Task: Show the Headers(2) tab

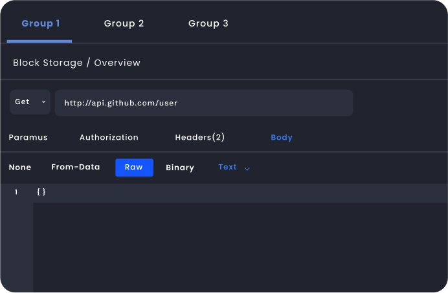Action: (x=199, y=137)
